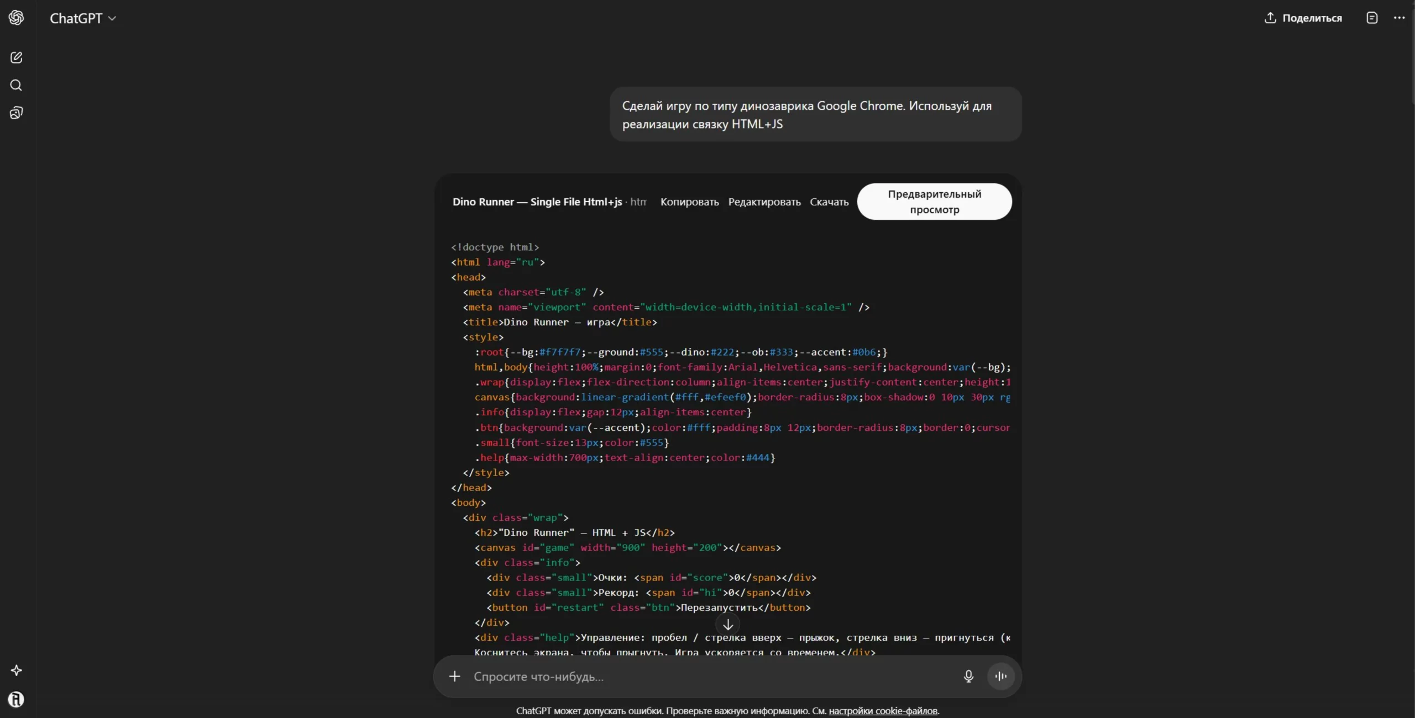Focus the Спросите что-нибудь input field

(x=707, y=677)
